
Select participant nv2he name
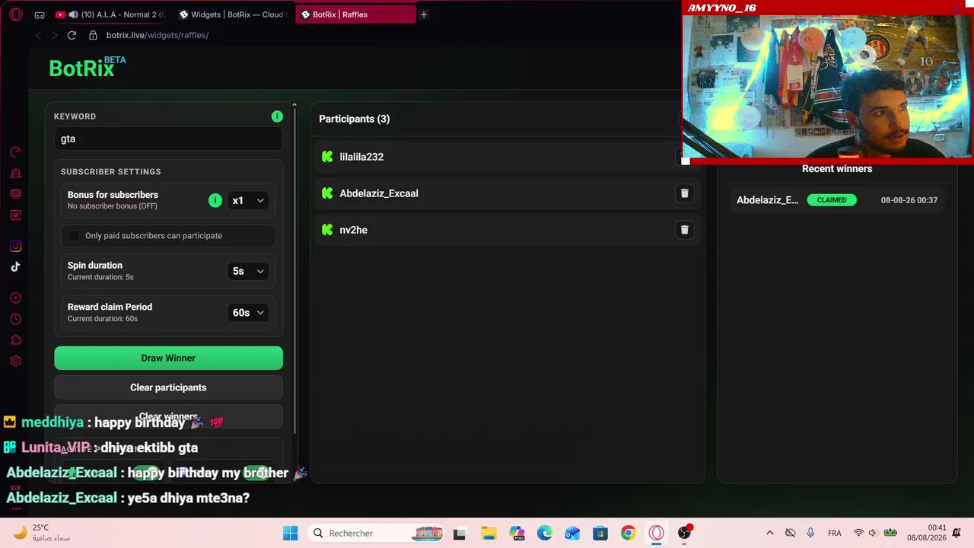(x=354, y=230)
